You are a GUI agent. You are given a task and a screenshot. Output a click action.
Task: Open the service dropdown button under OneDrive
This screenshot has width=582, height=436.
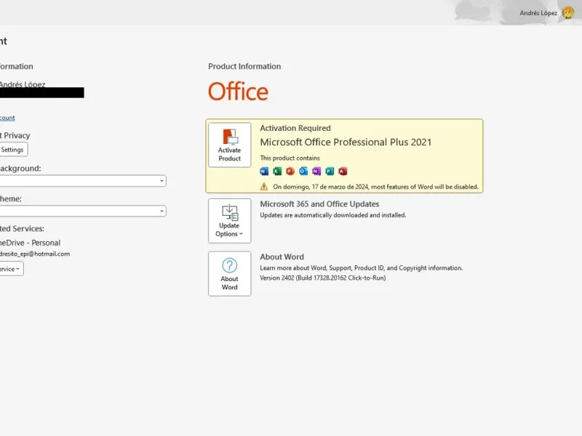tap(11, 269)
